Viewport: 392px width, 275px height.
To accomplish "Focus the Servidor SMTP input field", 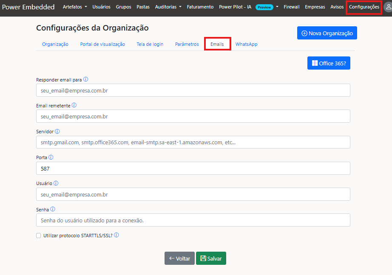I will click(x=193, y=143).
